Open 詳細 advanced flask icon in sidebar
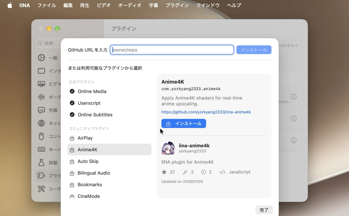 tap(41, 162)
